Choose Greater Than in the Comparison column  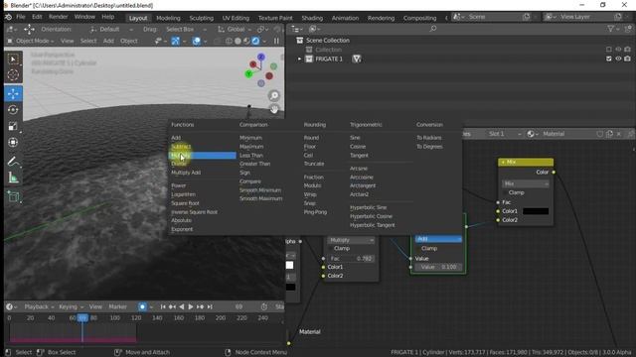pos(254,164)
